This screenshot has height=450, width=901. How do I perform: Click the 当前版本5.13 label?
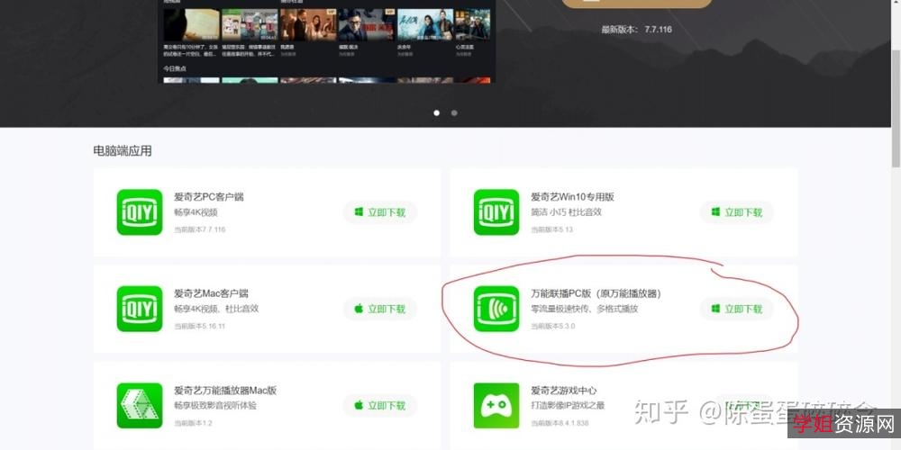coord(551,229)
